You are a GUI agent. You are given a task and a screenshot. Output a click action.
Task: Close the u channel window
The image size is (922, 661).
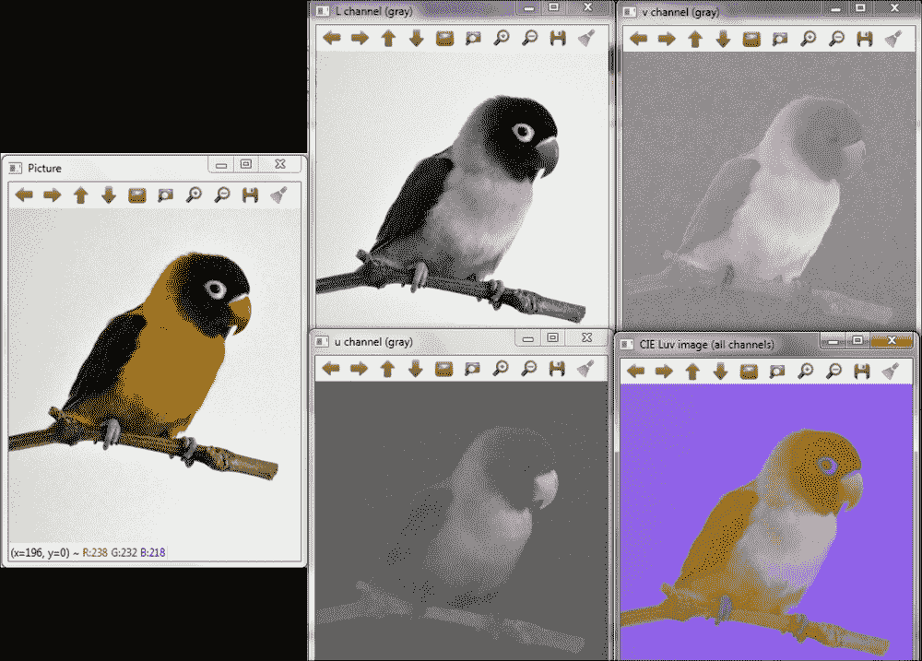tap(585, 339)
